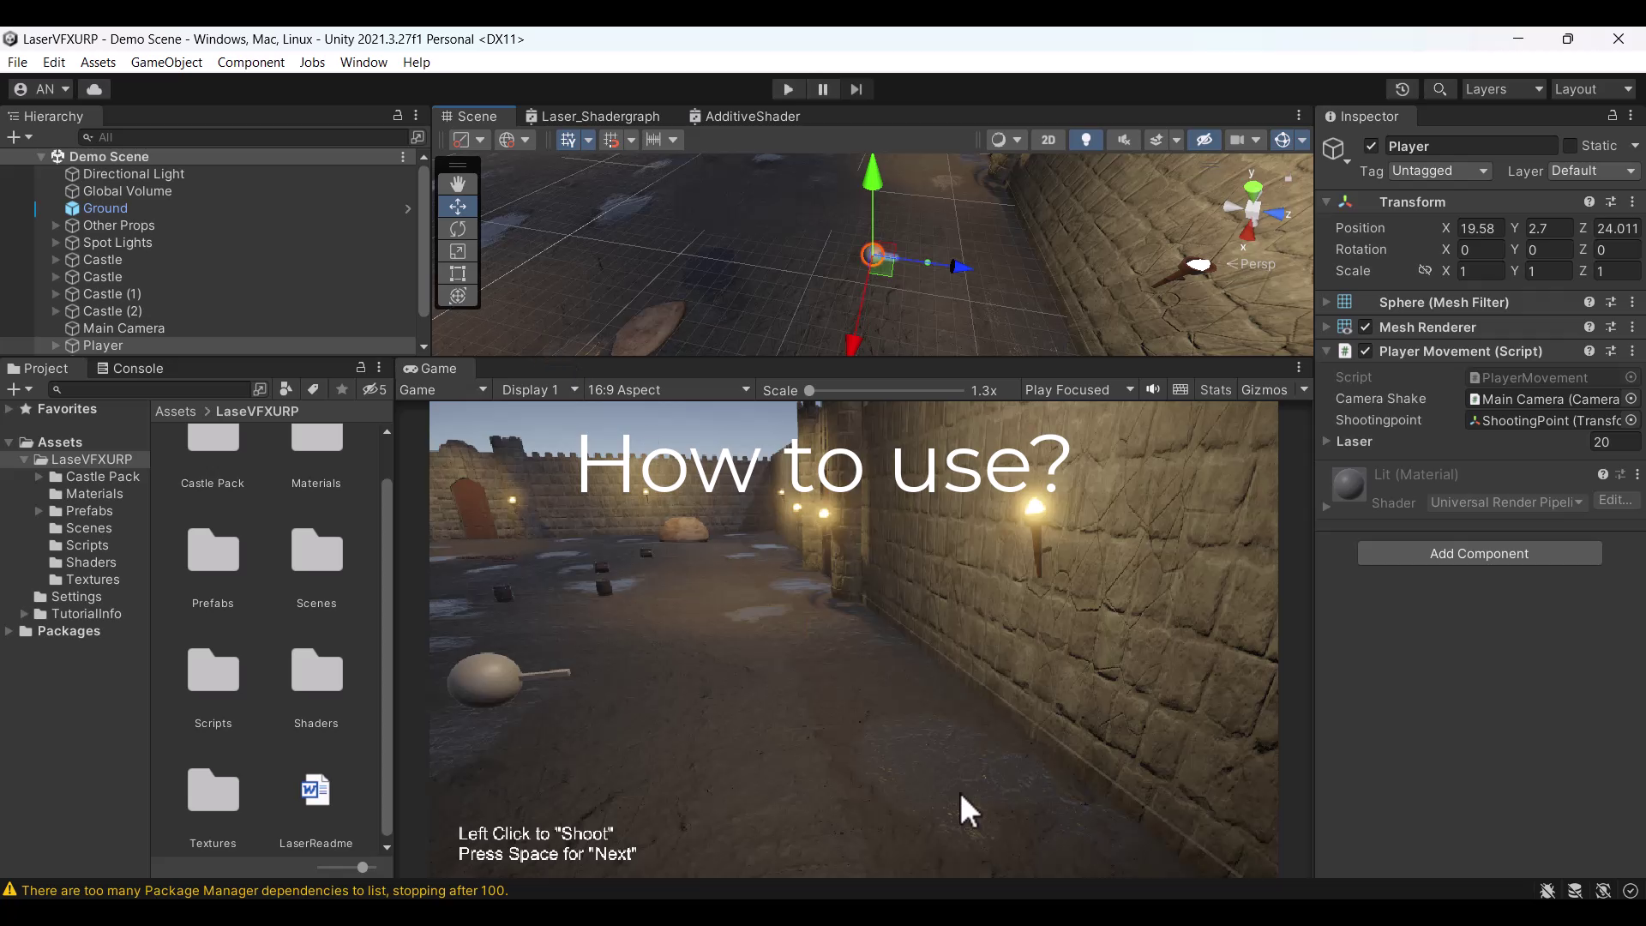Select the Rotate tool in Scene view
The height and width of the screenshot is (926, 1646).
point(458,229)
